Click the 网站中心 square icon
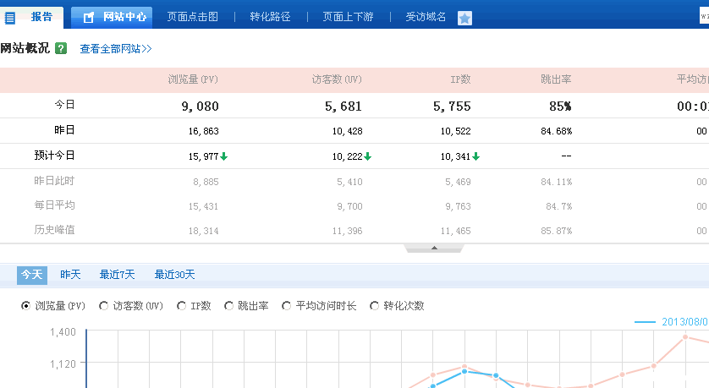709x388 pixels. 89,18
